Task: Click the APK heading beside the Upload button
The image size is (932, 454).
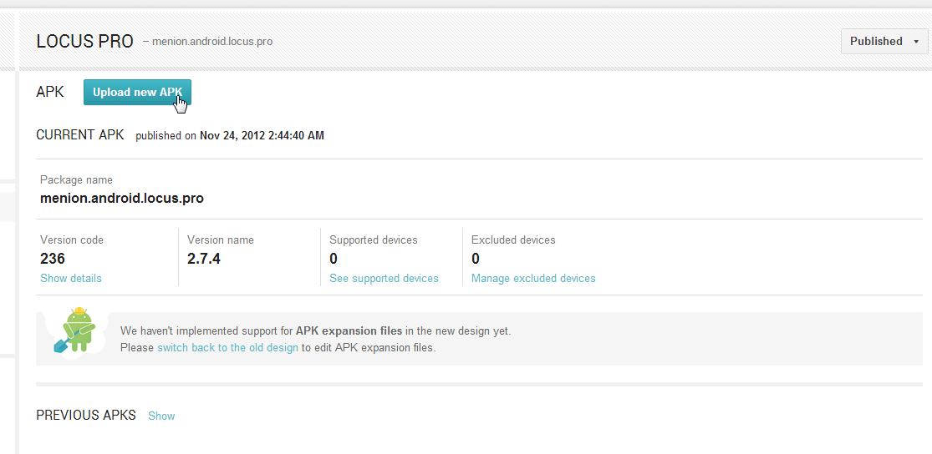Action: click(50, 93)
